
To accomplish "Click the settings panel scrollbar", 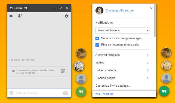I will click(155, 20).
